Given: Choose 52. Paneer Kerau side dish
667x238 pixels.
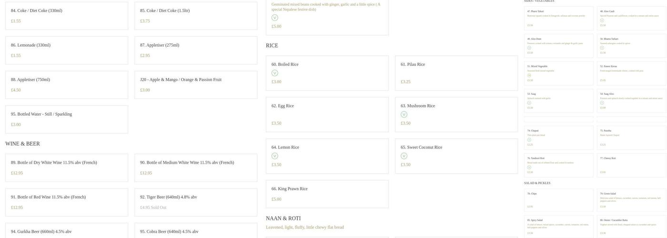Looking at the screenshot, I should [x=631, y=73].
